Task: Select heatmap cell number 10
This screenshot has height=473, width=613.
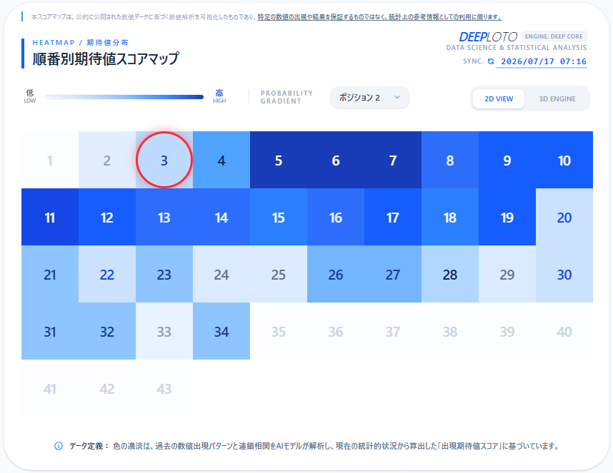Action: click(564, 160)
